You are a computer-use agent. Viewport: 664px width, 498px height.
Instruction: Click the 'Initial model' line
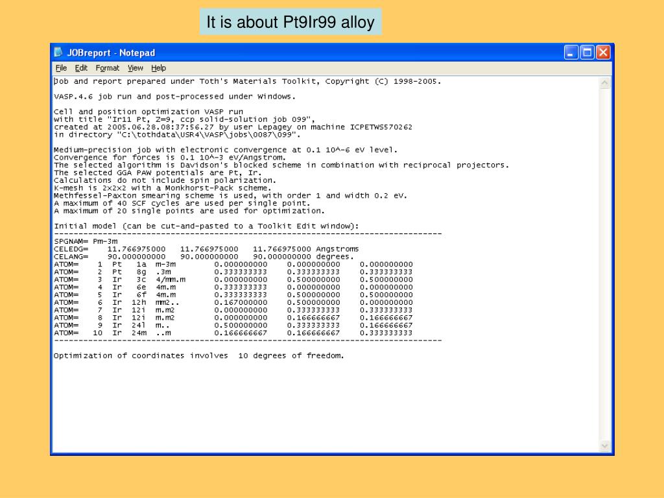pyautogui.click(x=206, y=226)
